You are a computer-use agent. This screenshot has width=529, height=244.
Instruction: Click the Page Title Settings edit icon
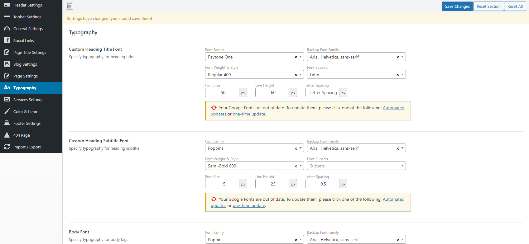(x=7, y=52)
